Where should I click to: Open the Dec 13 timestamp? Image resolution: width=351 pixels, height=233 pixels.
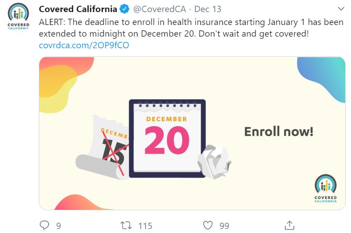tap(208, 9)
